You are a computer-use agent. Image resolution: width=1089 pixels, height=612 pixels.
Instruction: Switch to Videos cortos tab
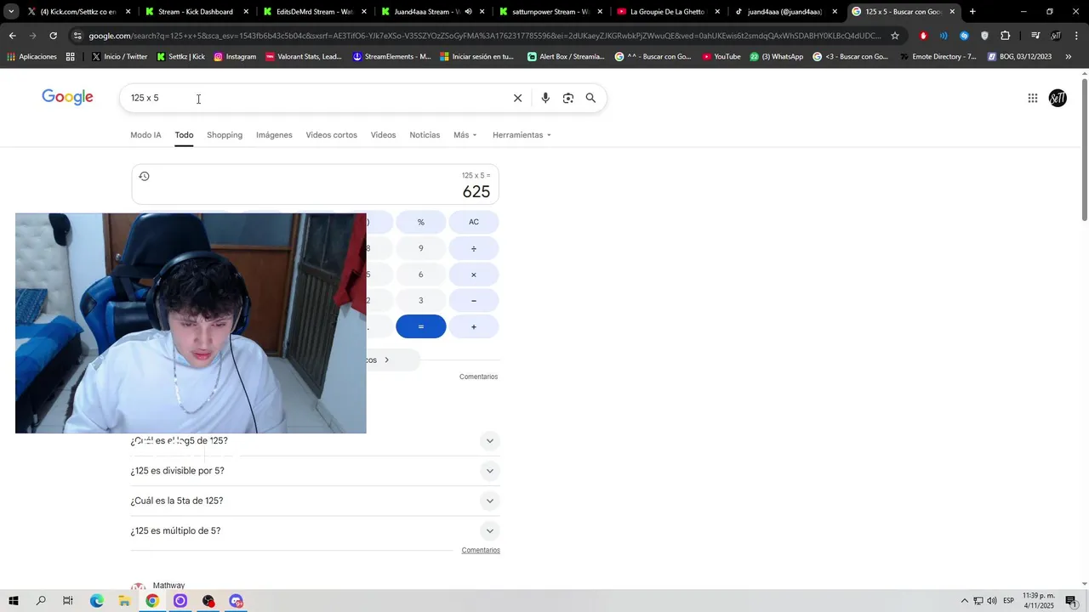(x=332, y=135)
